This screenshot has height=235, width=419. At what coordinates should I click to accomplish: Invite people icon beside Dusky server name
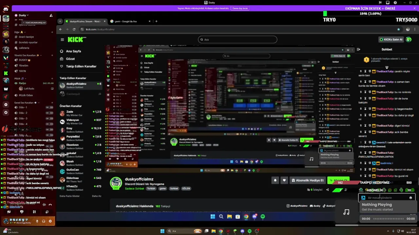(51, 15)
